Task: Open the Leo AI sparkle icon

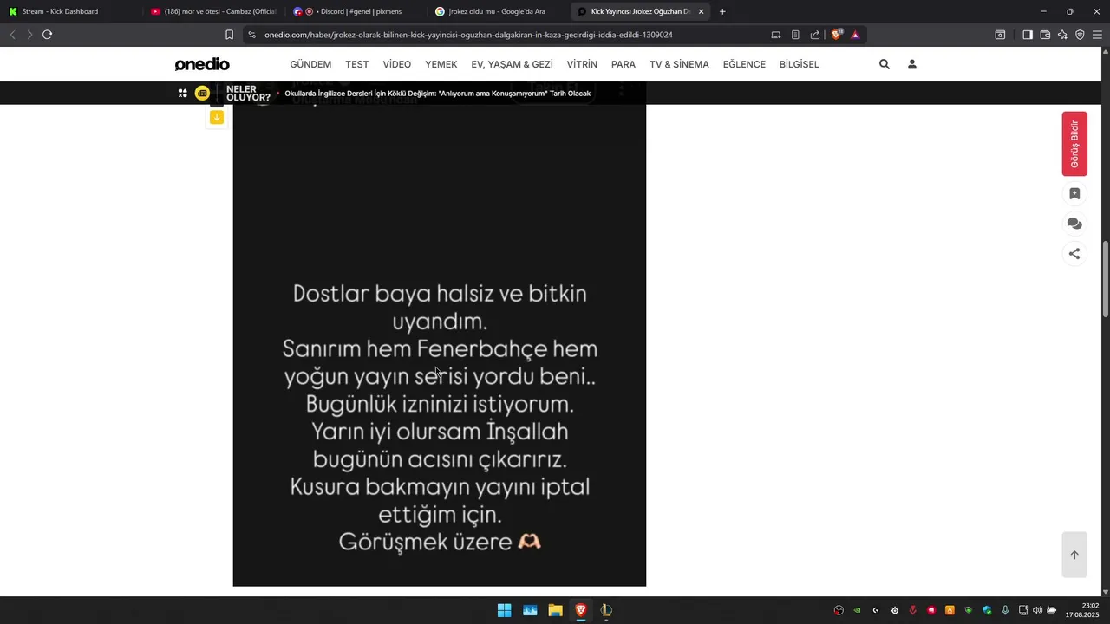Action: point(1062,35)
